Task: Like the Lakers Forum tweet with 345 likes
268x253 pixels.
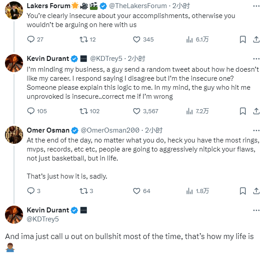Action: pos(136,39)
